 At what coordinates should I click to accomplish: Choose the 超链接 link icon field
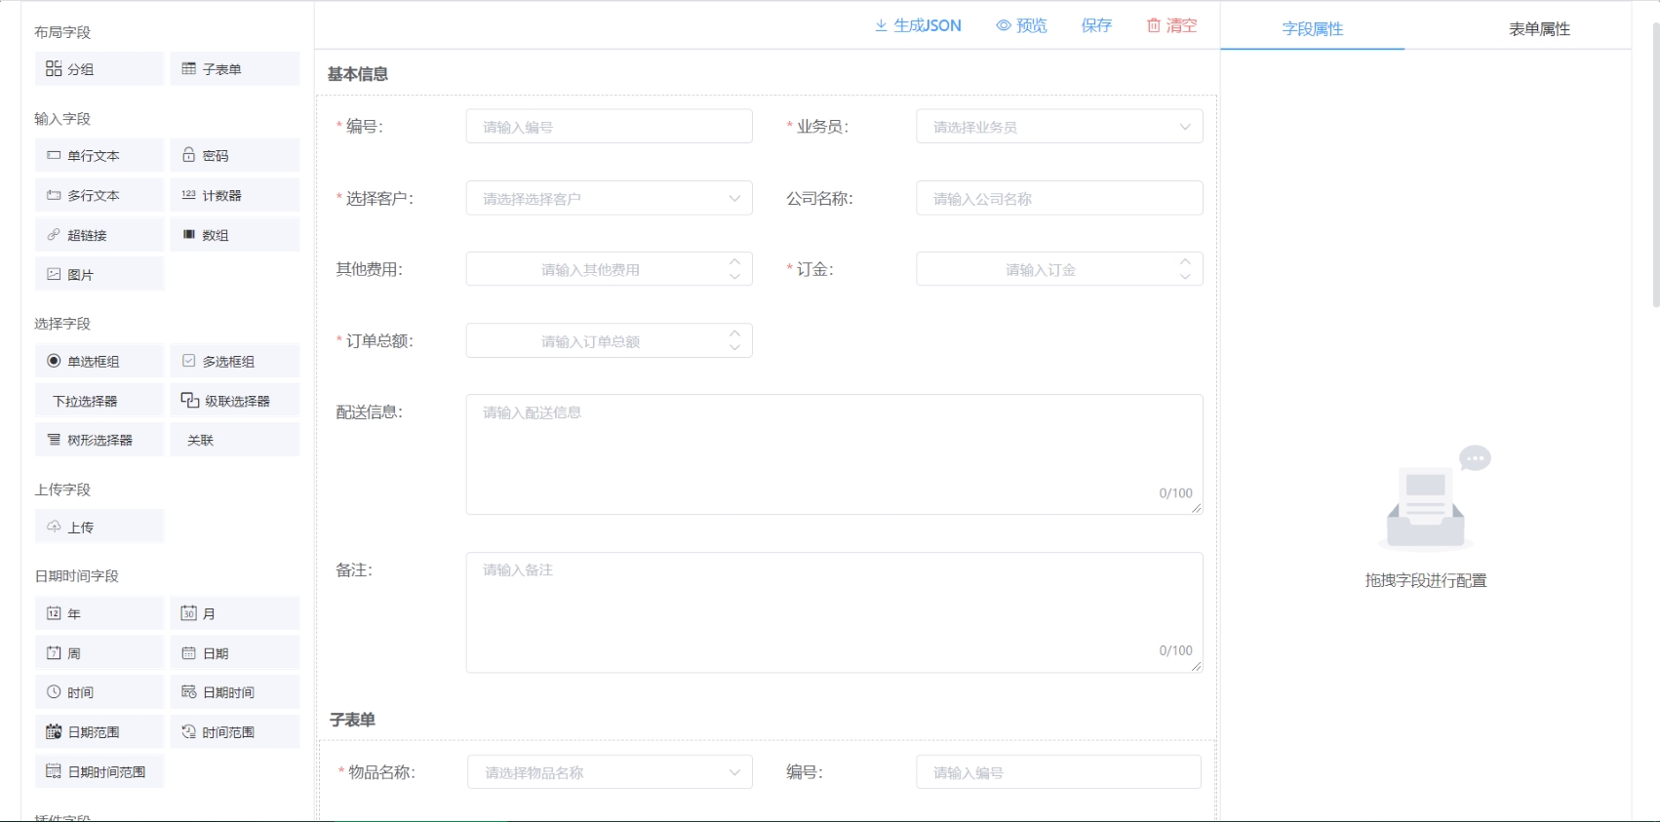pos(54,235)
